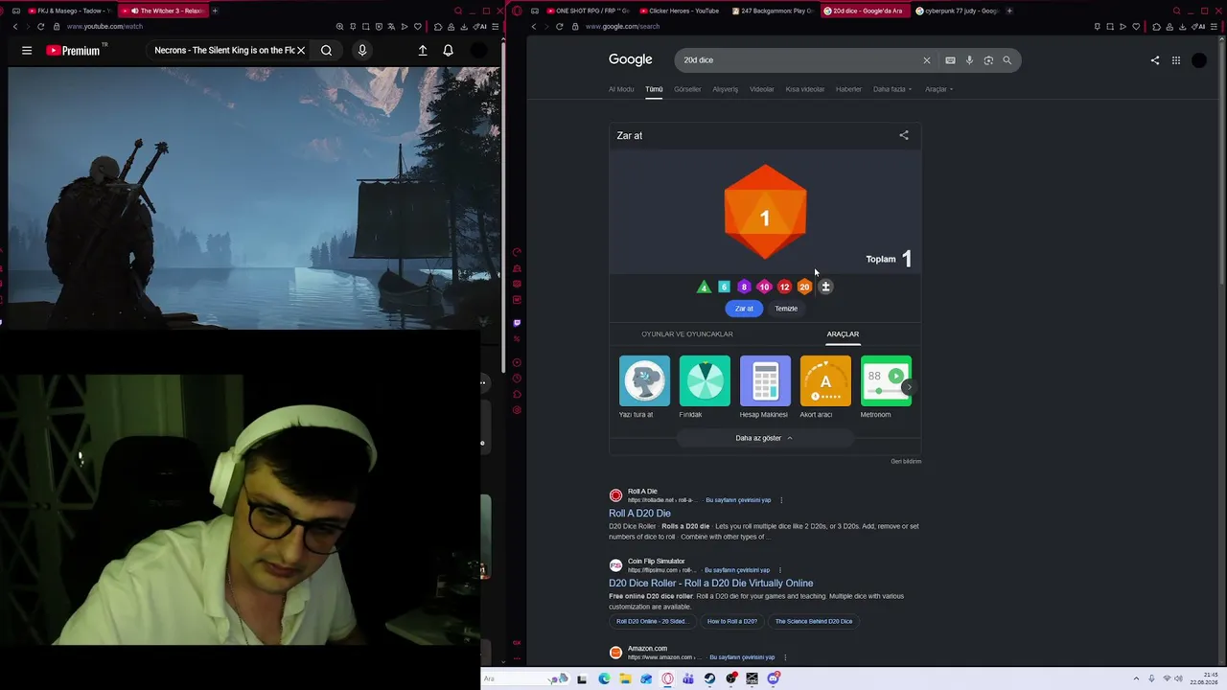This screenshot has width=1227, height=690.
Task: Show hidden system tray icons
Action: (x=1137, y=678)
